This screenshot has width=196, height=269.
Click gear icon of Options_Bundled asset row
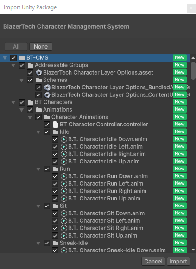[47, 88]
